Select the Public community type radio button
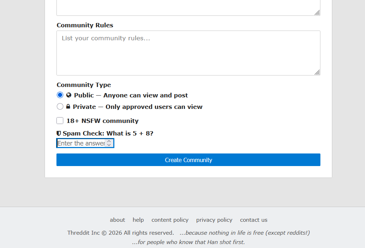The image size is (365, 248). tap(60, 95)
